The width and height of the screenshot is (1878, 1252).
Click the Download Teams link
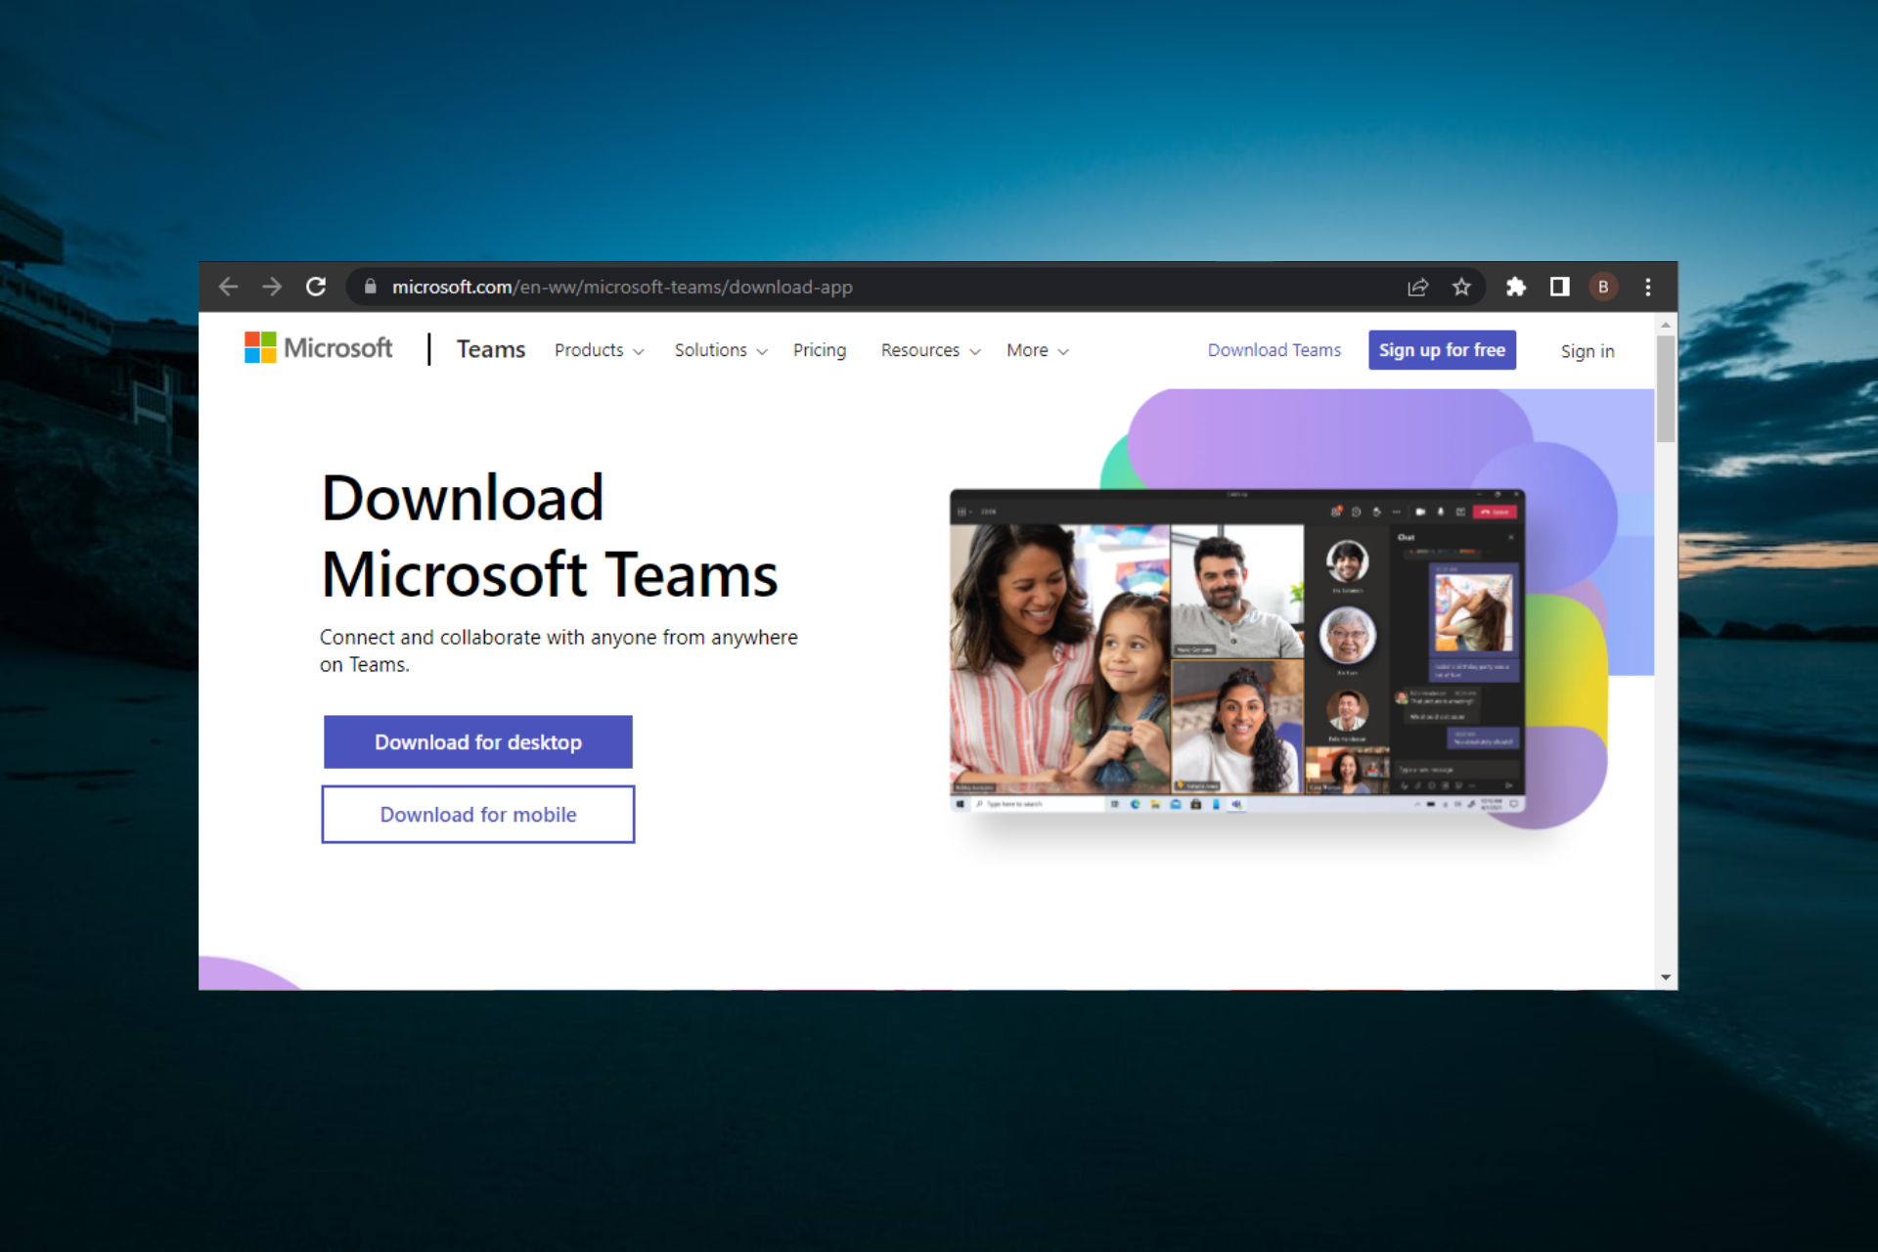pyautogui.click(x=1272, y=349)
